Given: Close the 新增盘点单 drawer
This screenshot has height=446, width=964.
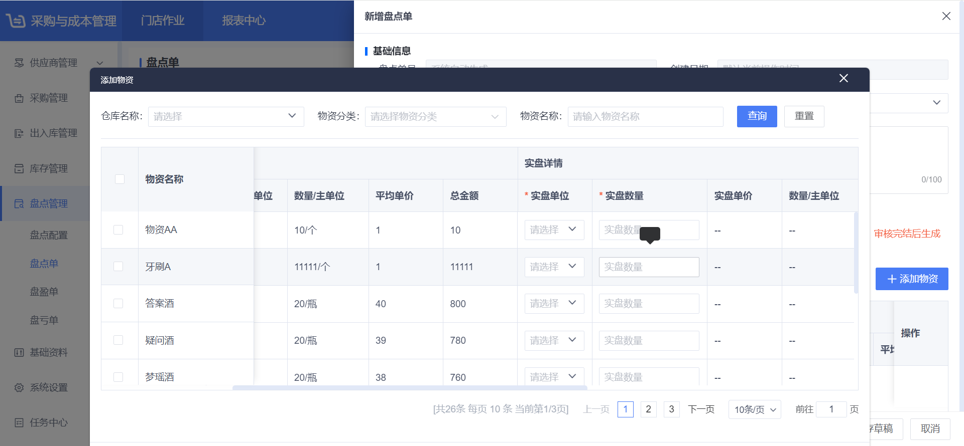Looking at the screenshot, I should [x=946, y=16].
